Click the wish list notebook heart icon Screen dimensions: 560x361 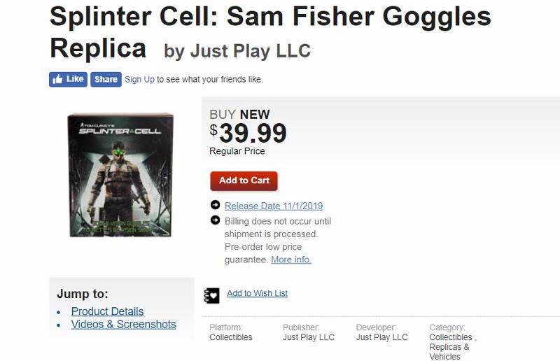211,295
